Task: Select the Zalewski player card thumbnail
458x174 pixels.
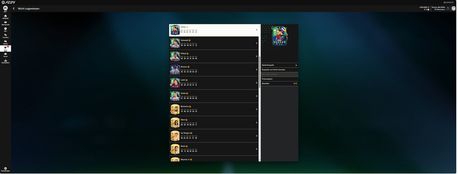Action: [175, 43]
